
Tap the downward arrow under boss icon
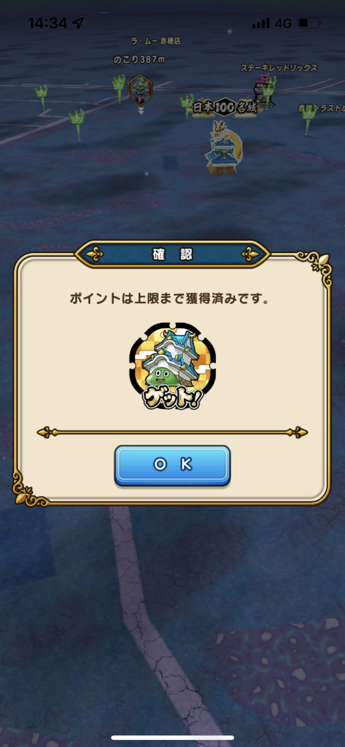pos(141,111)
